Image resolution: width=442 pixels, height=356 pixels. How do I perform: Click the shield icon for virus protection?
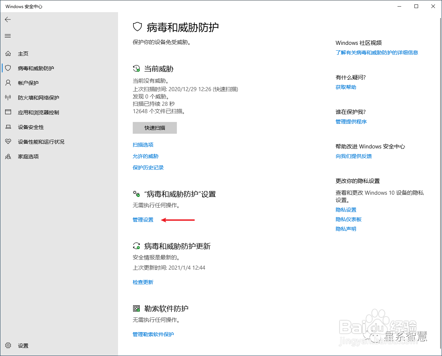[x=8, y=68]
